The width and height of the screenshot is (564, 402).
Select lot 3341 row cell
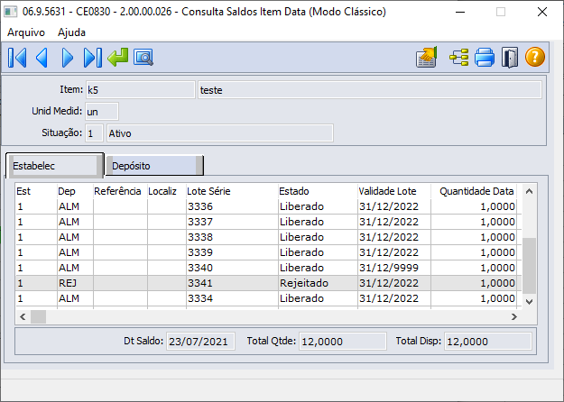232,283
